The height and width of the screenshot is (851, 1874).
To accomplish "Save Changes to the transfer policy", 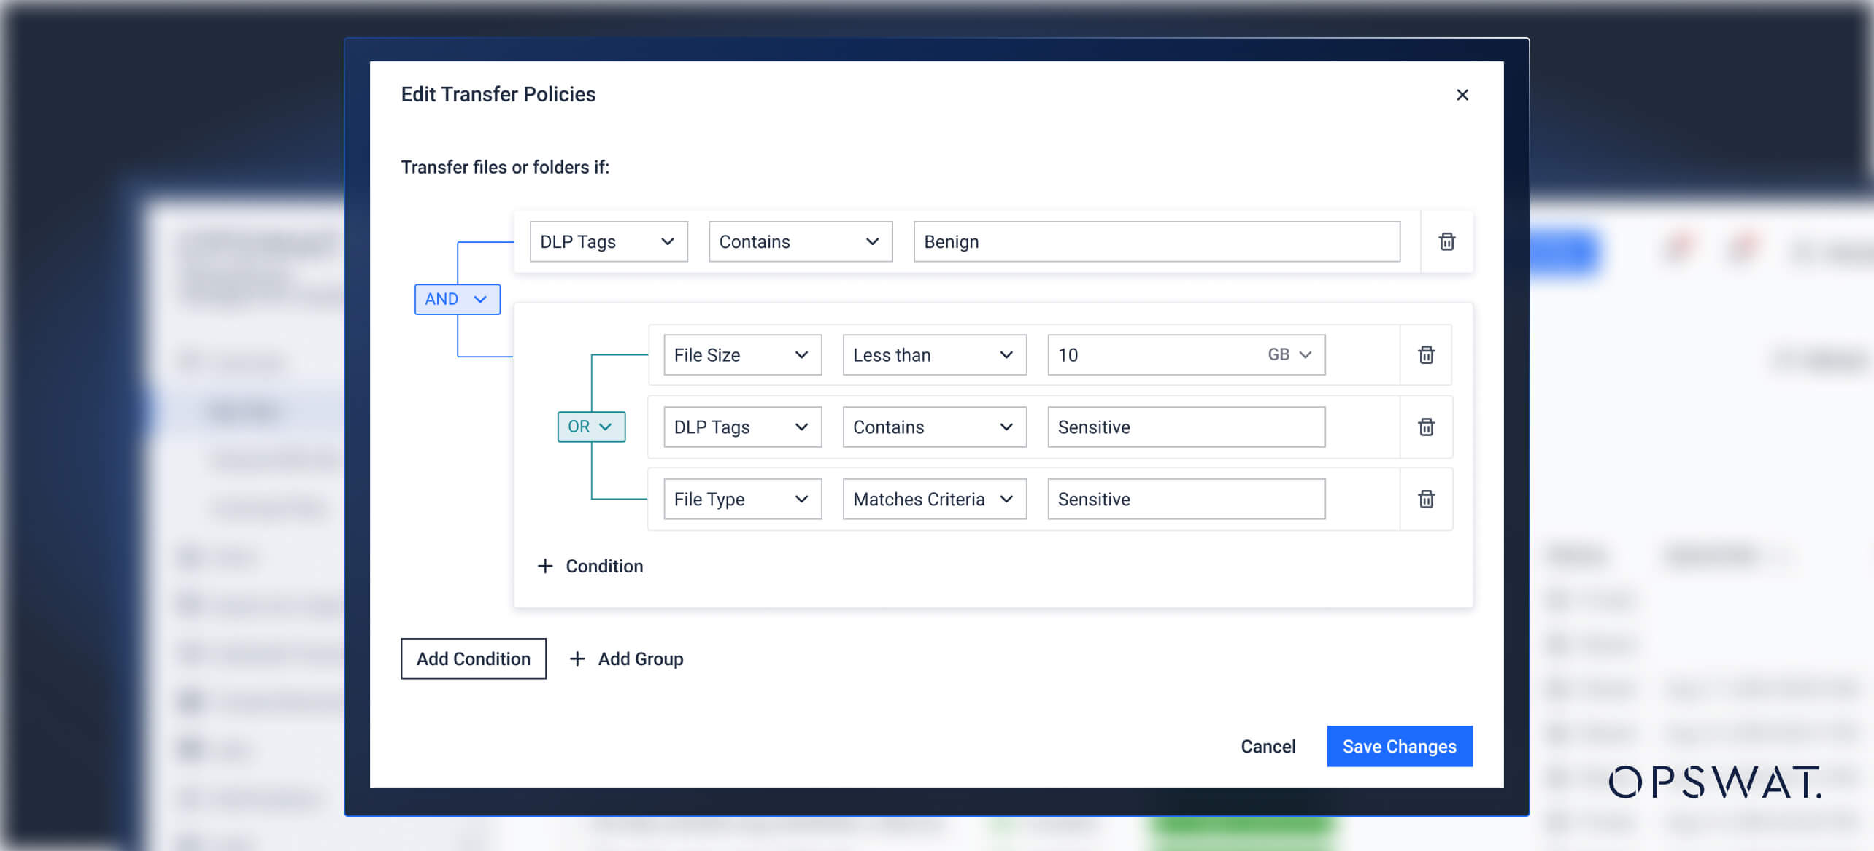I will [1399, 746].
